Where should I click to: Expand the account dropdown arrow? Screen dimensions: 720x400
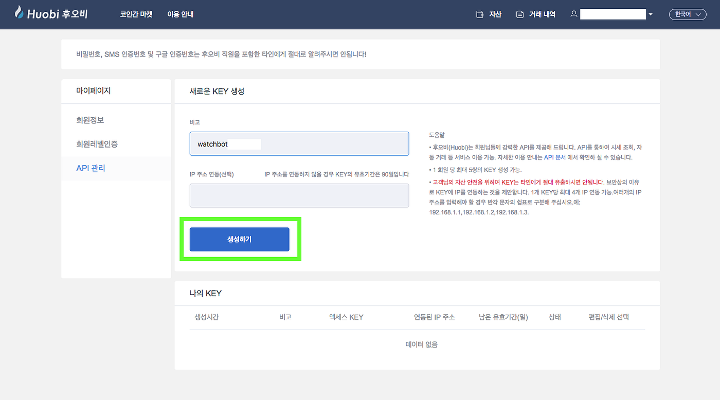point(651,15)
